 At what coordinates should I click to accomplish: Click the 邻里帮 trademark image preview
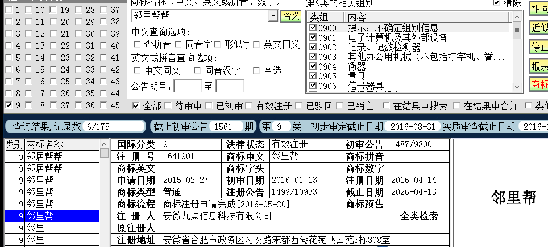point(513,198)
